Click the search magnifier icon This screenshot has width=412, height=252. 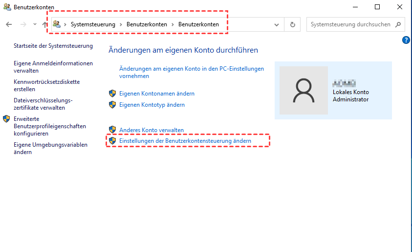pos(398,24)
